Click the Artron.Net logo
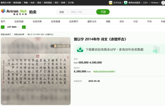The image size is (165, 106). pos(14,12)
